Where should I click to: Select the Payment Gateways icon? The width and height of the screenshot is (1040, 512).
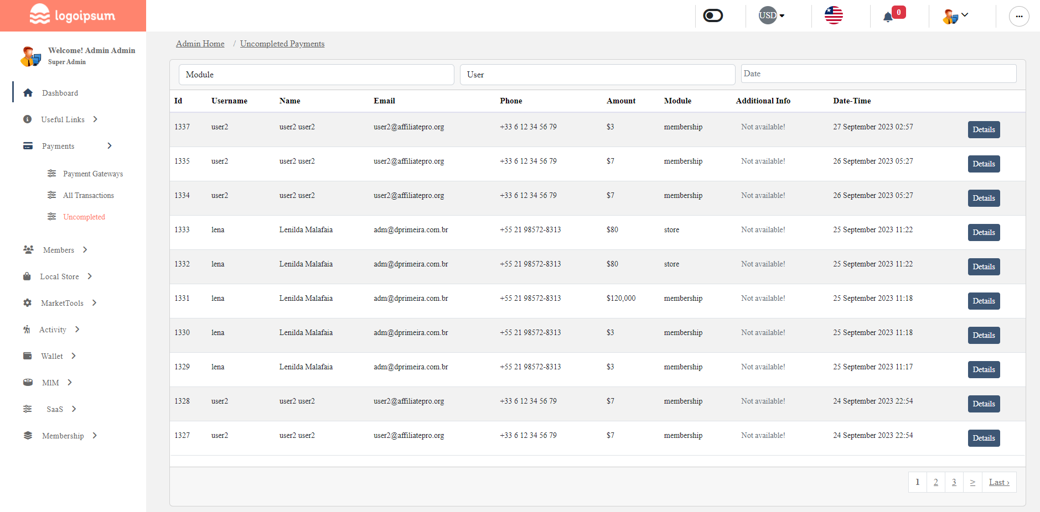click(51, 173)
